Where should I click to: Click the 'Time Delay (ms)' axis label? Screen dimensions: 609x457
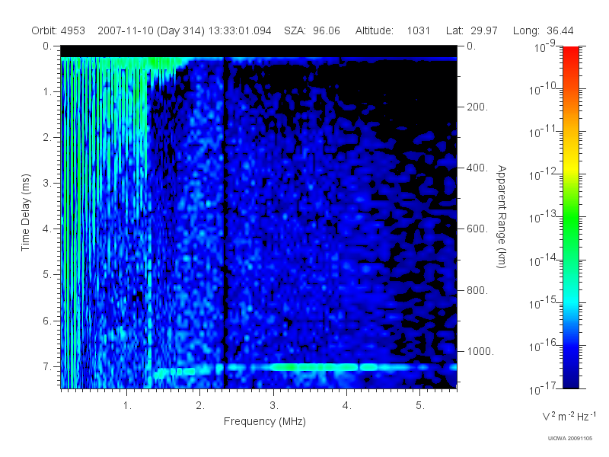click(25, 213)
